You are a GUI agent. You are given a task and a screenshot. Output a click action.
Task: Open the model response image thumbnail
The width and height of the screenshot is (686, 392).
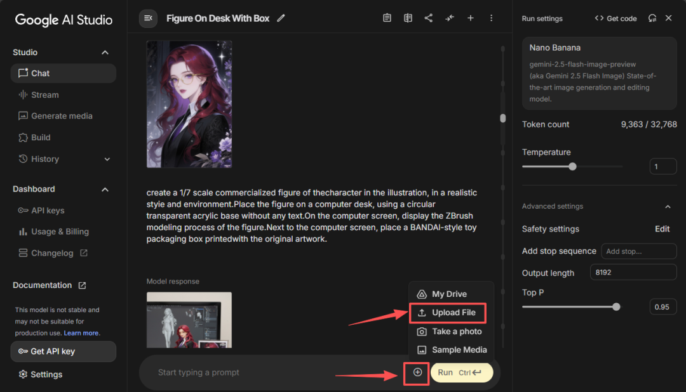pos(189,320)
